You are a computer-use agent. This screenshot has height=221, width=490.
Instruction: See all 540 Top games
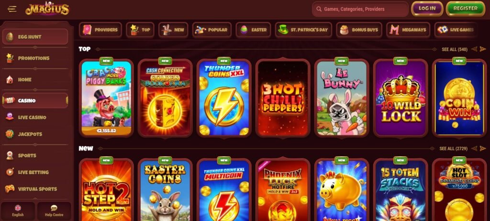[x=455, y=49]
